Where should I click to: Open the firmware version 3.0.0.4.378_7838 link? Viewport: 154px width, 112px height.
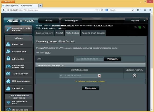point(103,25)
